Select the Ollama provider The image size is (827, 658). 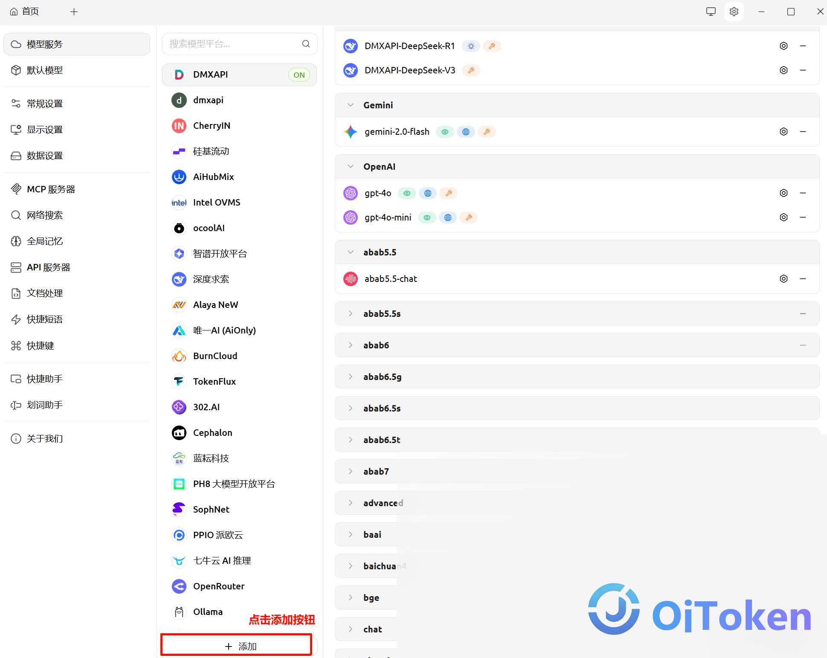[239, 612]
